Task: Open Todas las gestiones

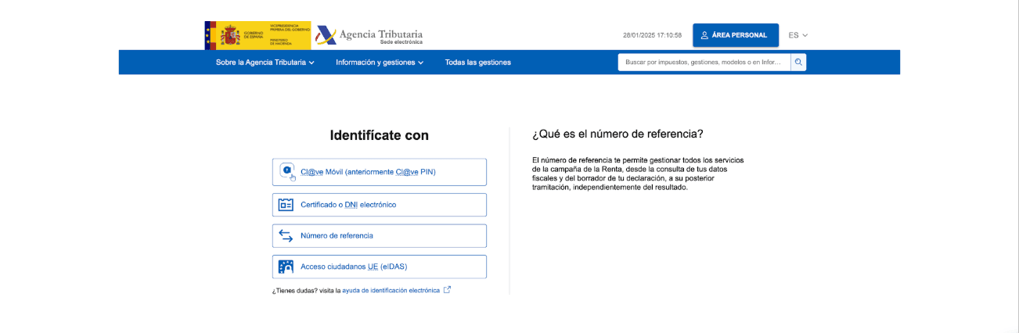Action: pos(478,63)
